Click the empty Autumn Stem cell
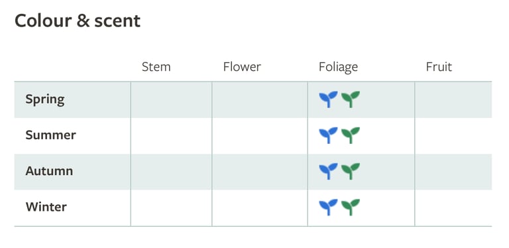The height and width of the screenshot is (248, 509). [171, 172]
